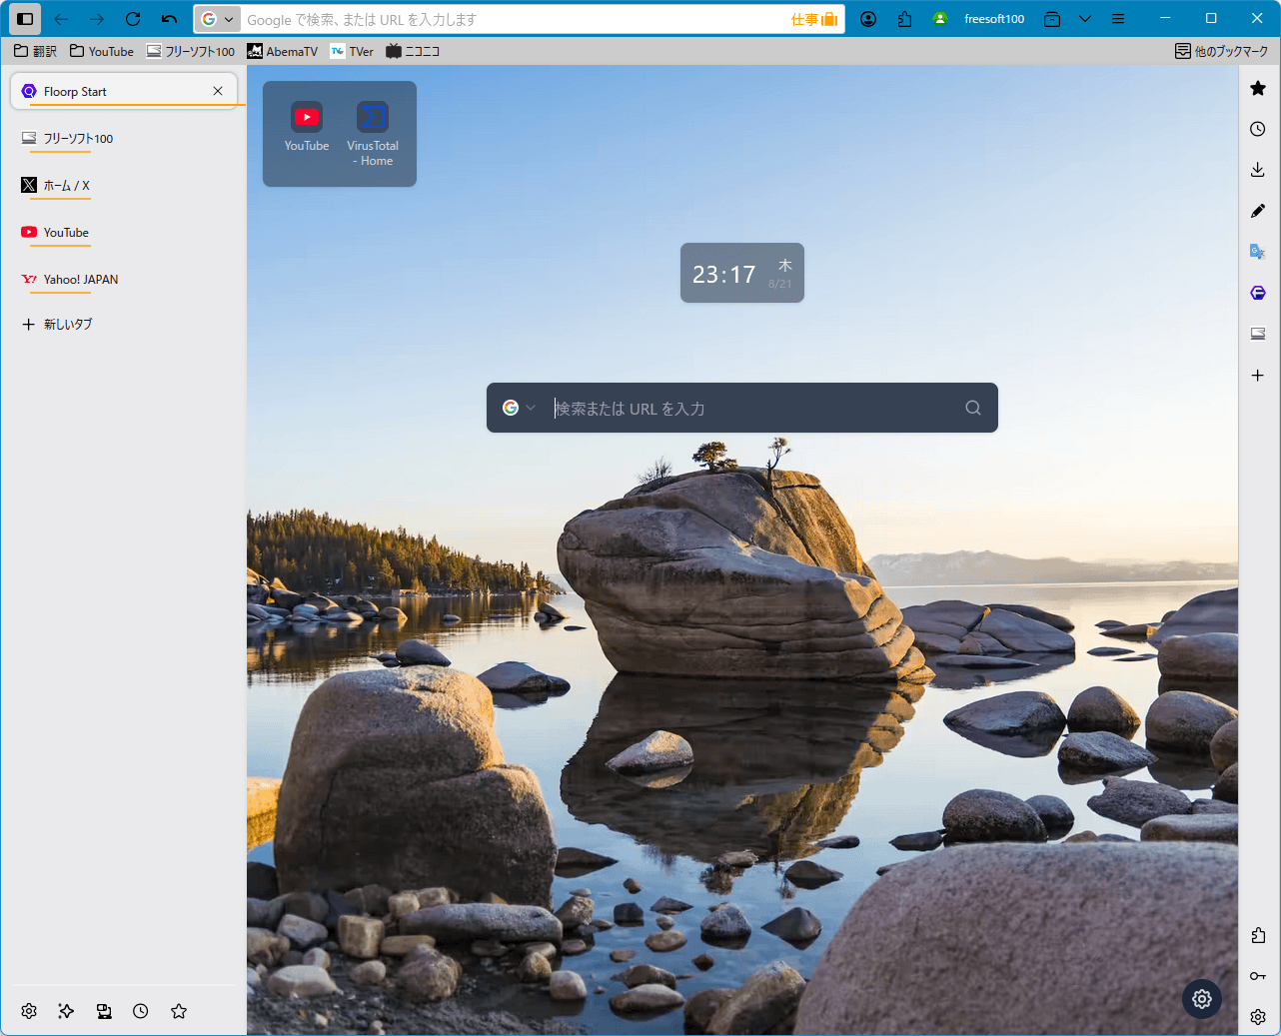The image size is (1281, 1036).
Task: Open history clock panel in right sidebar
Action: coord(1258,129)
